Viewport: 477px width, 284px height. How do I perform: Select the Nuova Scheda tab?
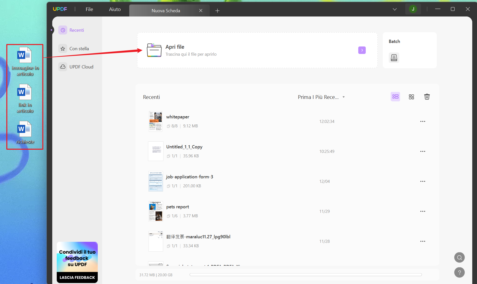tap(169, 10)
